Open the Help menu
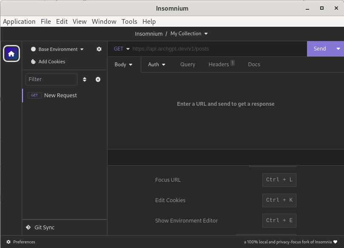344x248 pixels. point(149,22)
